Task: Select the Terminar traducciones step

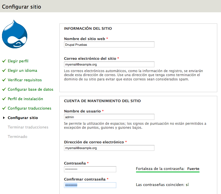Action: (x=28, y=127)
